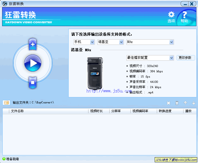Expand the 最佳播放配置 profile dropdown
The height and width of the screenshot is (163, 198).
click(171, 58)
